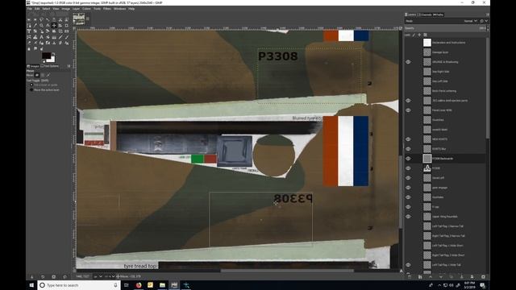Screen dimensions: 516x290
Task: Choose 'Pick a layer or guide' option
Action: (x=31, y=85)
